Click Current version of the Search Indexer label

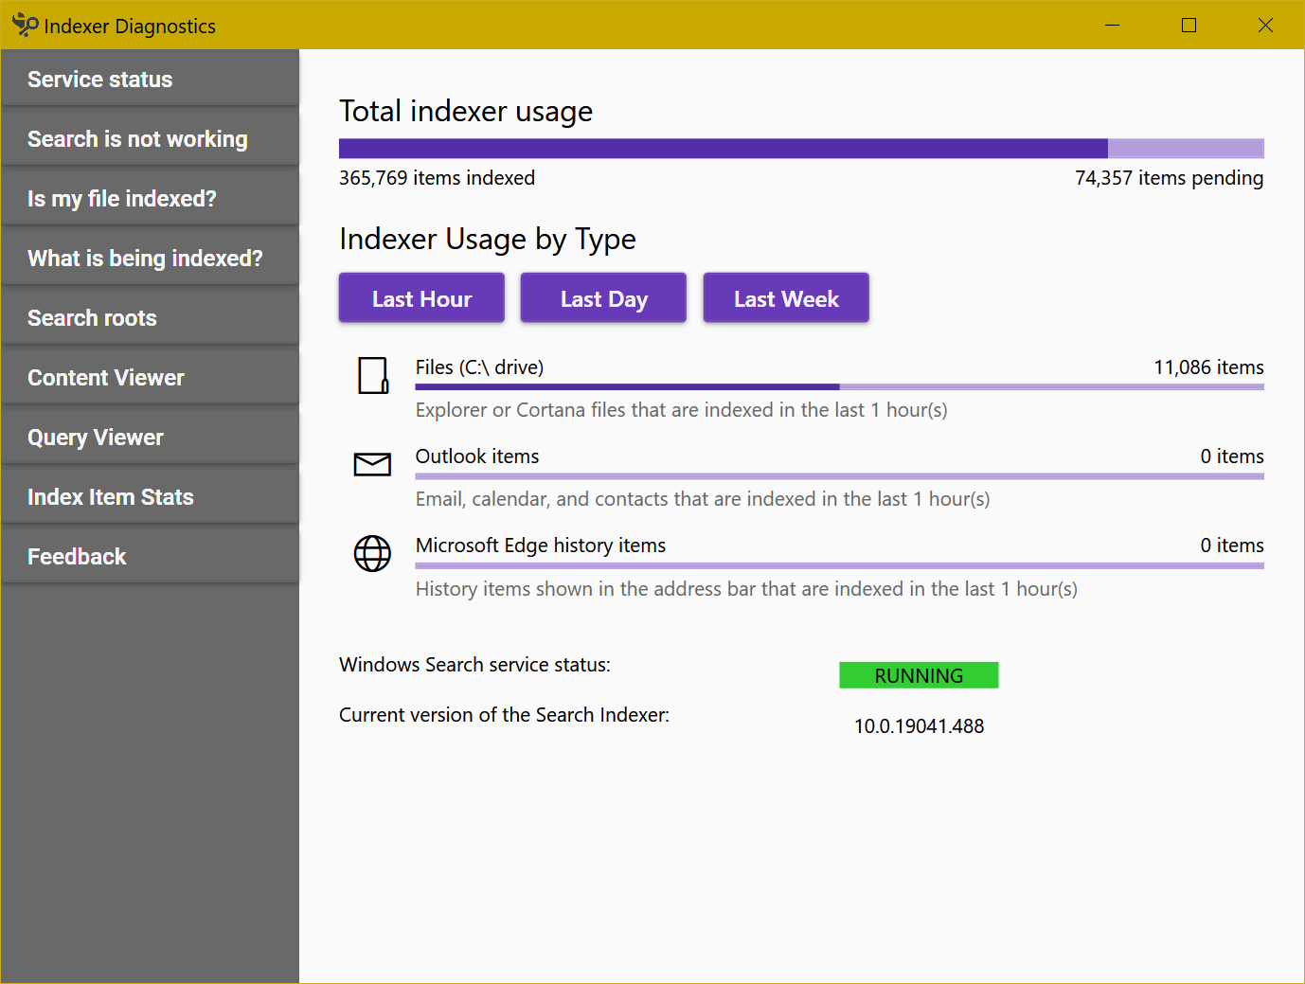pos(504,715)
